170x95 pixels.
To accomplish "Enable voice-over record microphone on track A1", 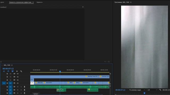I will coord(24,87).
